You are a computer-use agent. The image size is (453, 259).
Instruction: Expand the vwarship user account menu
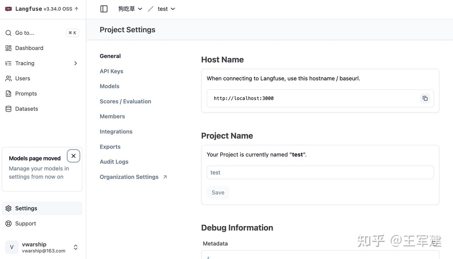pyautogui.click(x=75, y=247)
